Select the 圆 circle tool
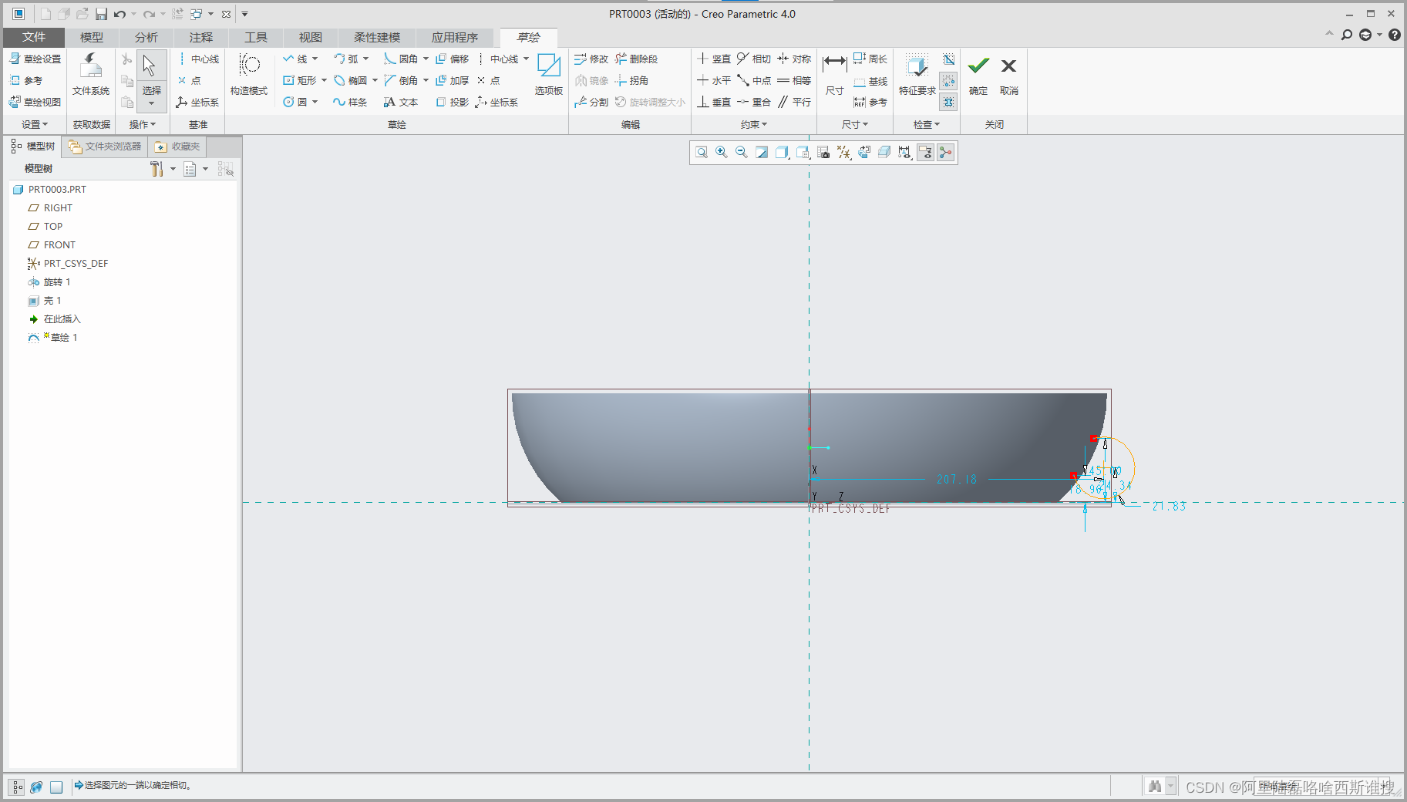1407x802 pixels. pos(295,102)
